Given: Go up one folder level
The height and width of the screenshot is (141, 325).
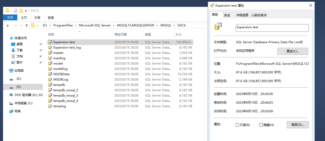Looking at the screenshot, I should click(26, 25).
